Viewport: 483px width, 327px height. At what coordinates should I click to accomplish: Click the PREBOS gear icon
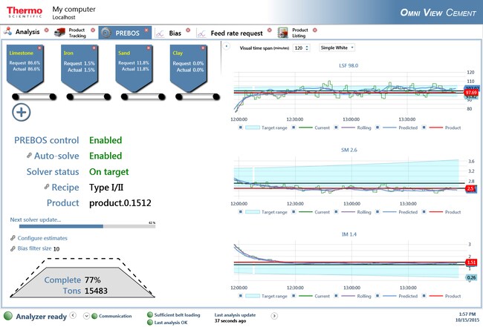point(107,33)
